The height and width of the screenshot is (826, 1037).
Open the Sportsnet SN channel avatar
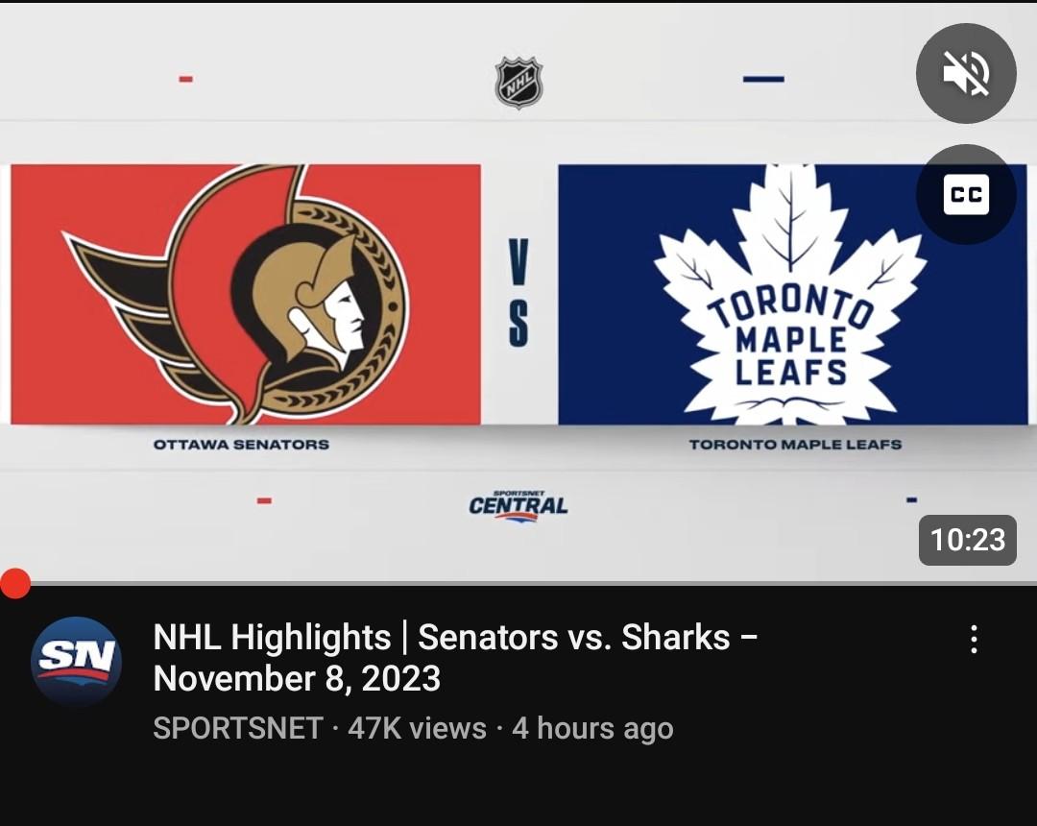pyautogui.click(x=76, y=661)
